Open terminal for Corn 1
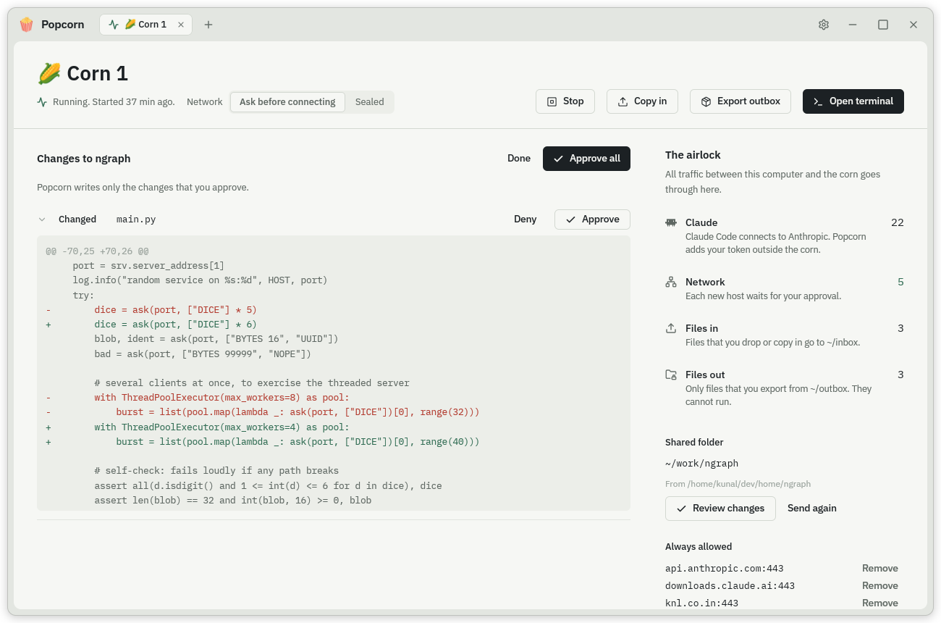The height and width of the screenshot is (623, 941). [x=853, y=101]
